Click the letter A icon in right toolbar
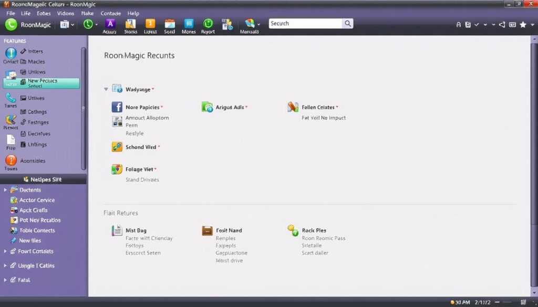This screenshot has width=538, height=307. tap(458, 25)
